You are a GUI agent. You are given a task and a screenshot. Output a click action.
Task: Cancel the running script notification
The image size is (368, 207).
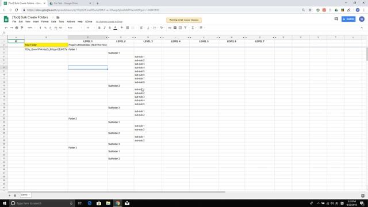pos(187,20)
